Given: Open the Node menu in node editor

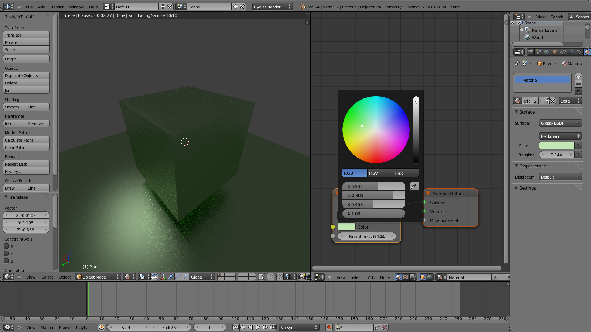Looking at the screenshot, I should (385, 277).
